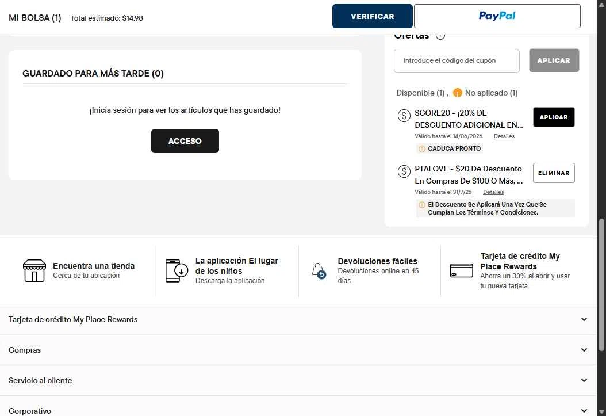The width and height of the screenshot is (606, 416).
Task: Click the store icon for Encuentra una tienda
Action: point(34,270)
